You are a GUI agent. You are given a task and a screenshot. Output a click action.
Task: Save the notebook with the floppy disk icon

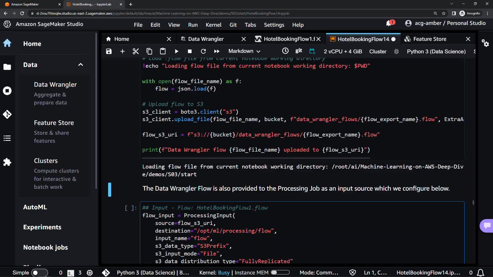109,51
